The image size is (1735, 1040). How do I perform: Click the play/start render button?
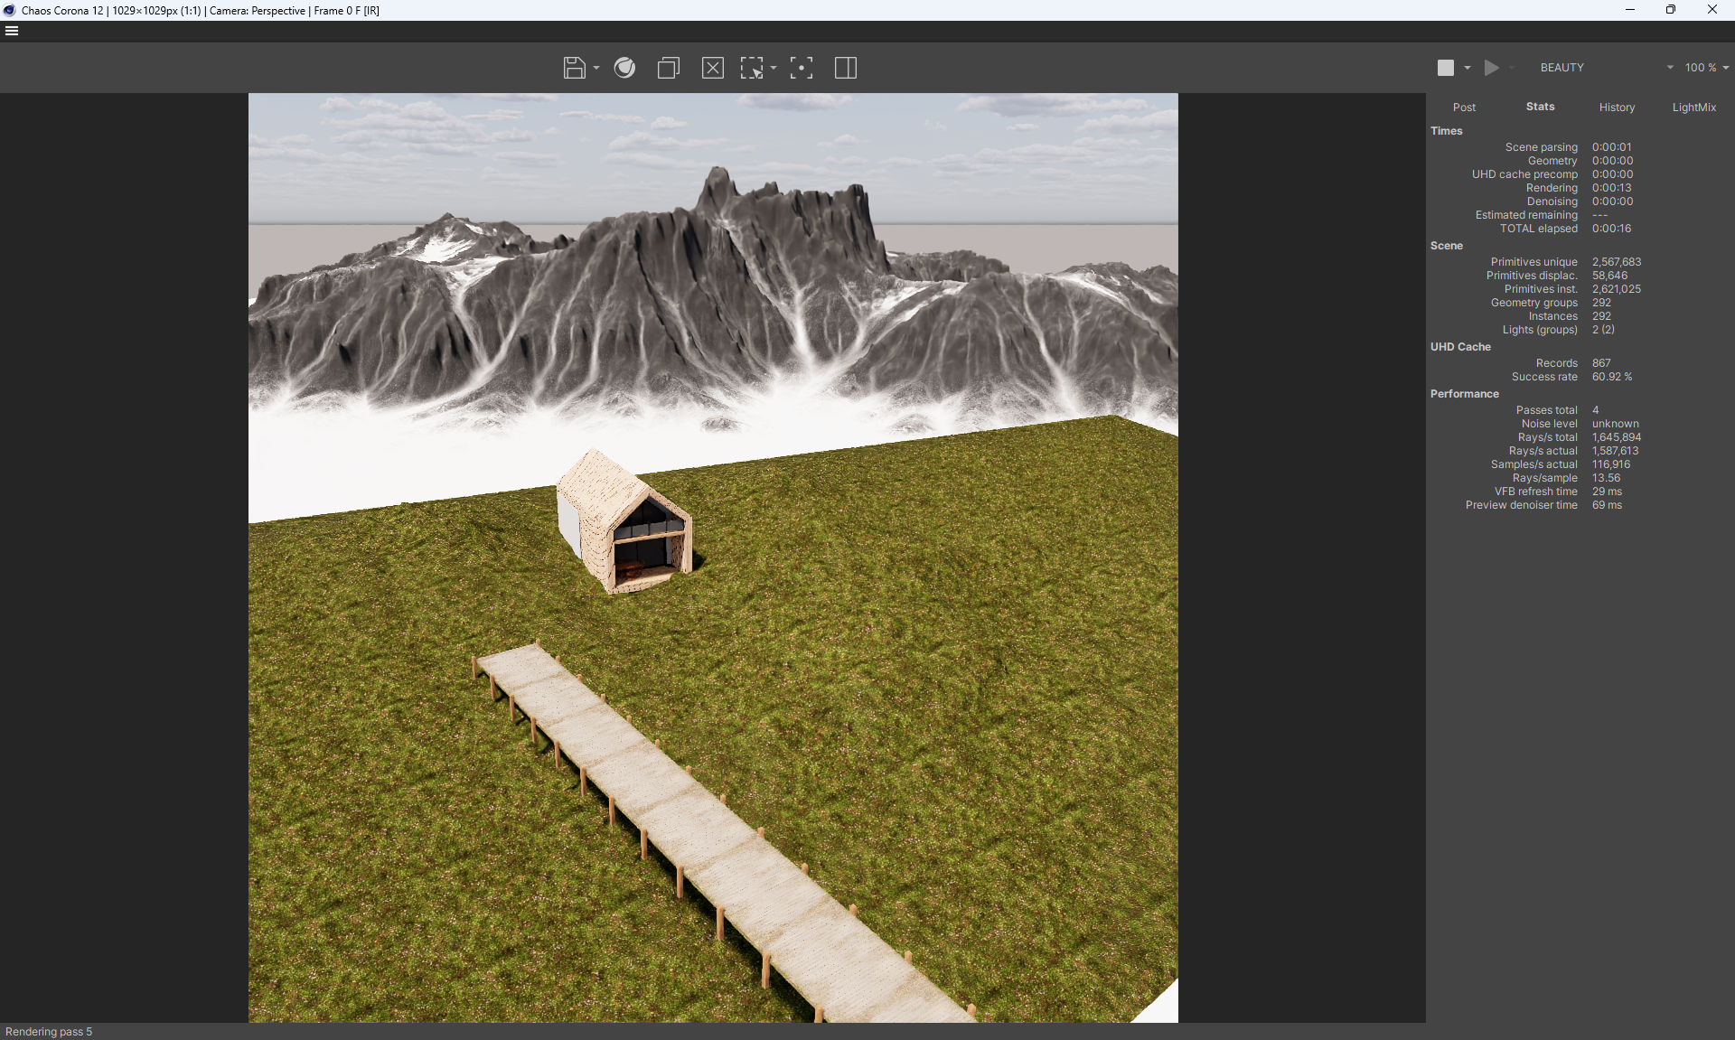point(1491,68)
